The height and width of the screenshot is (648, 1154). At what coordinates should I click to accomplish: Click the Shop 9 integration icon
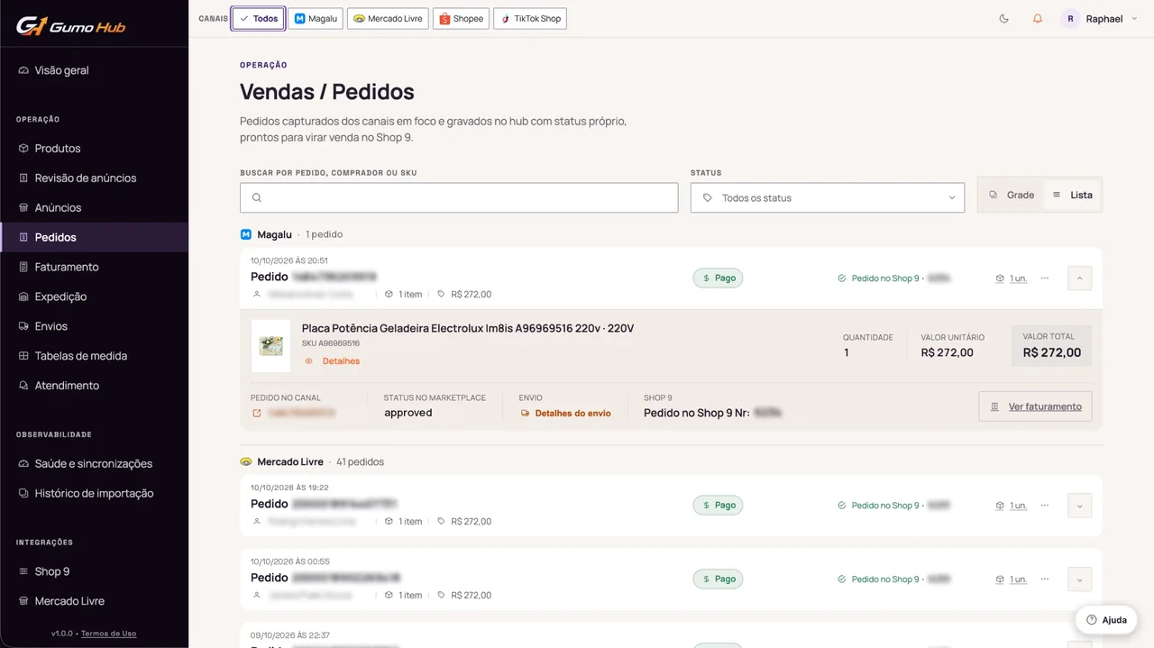coord(23,571)
